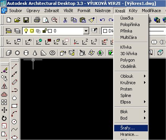Draw a solid Cylinder
The image size is (166, 140).
click(x=26, y=53)
